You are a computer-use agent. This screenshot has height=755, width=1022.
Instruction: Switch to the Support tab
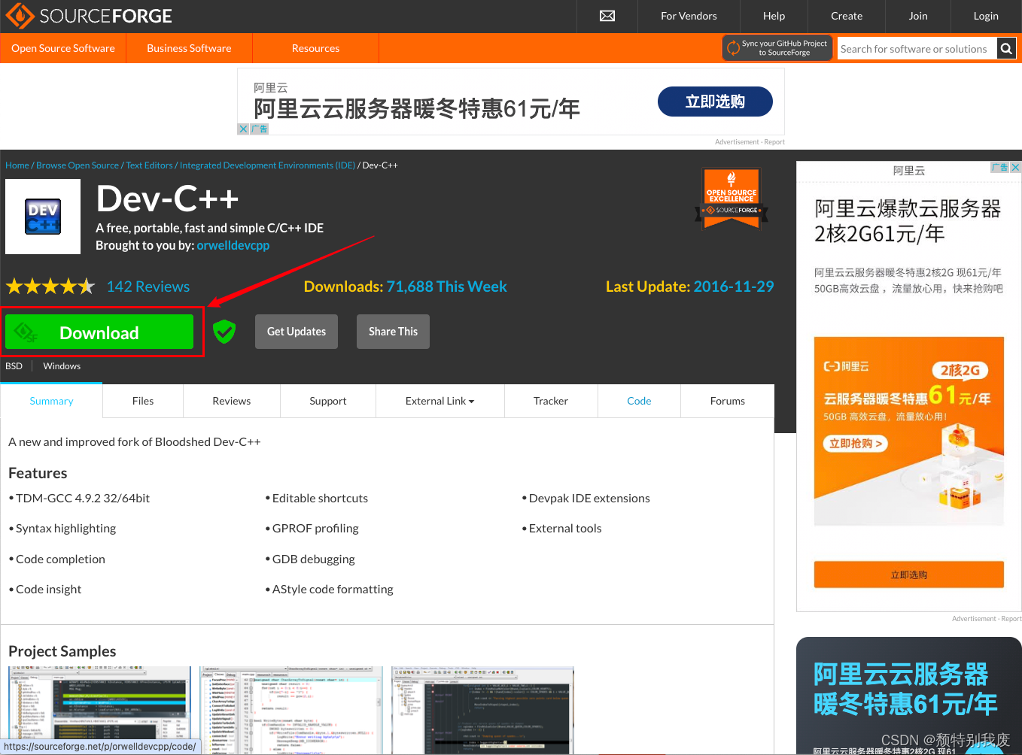point(328,401)
